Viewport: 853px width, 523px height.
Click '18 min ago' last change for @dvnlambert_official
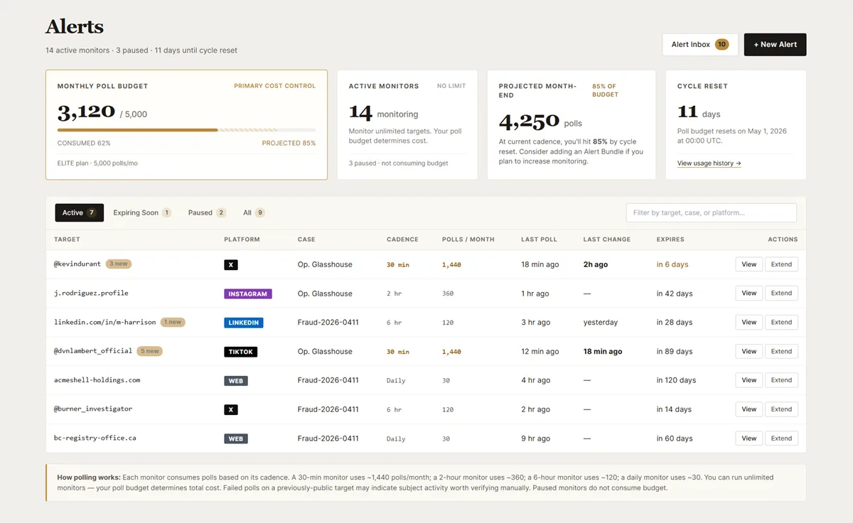pos(603,352)
